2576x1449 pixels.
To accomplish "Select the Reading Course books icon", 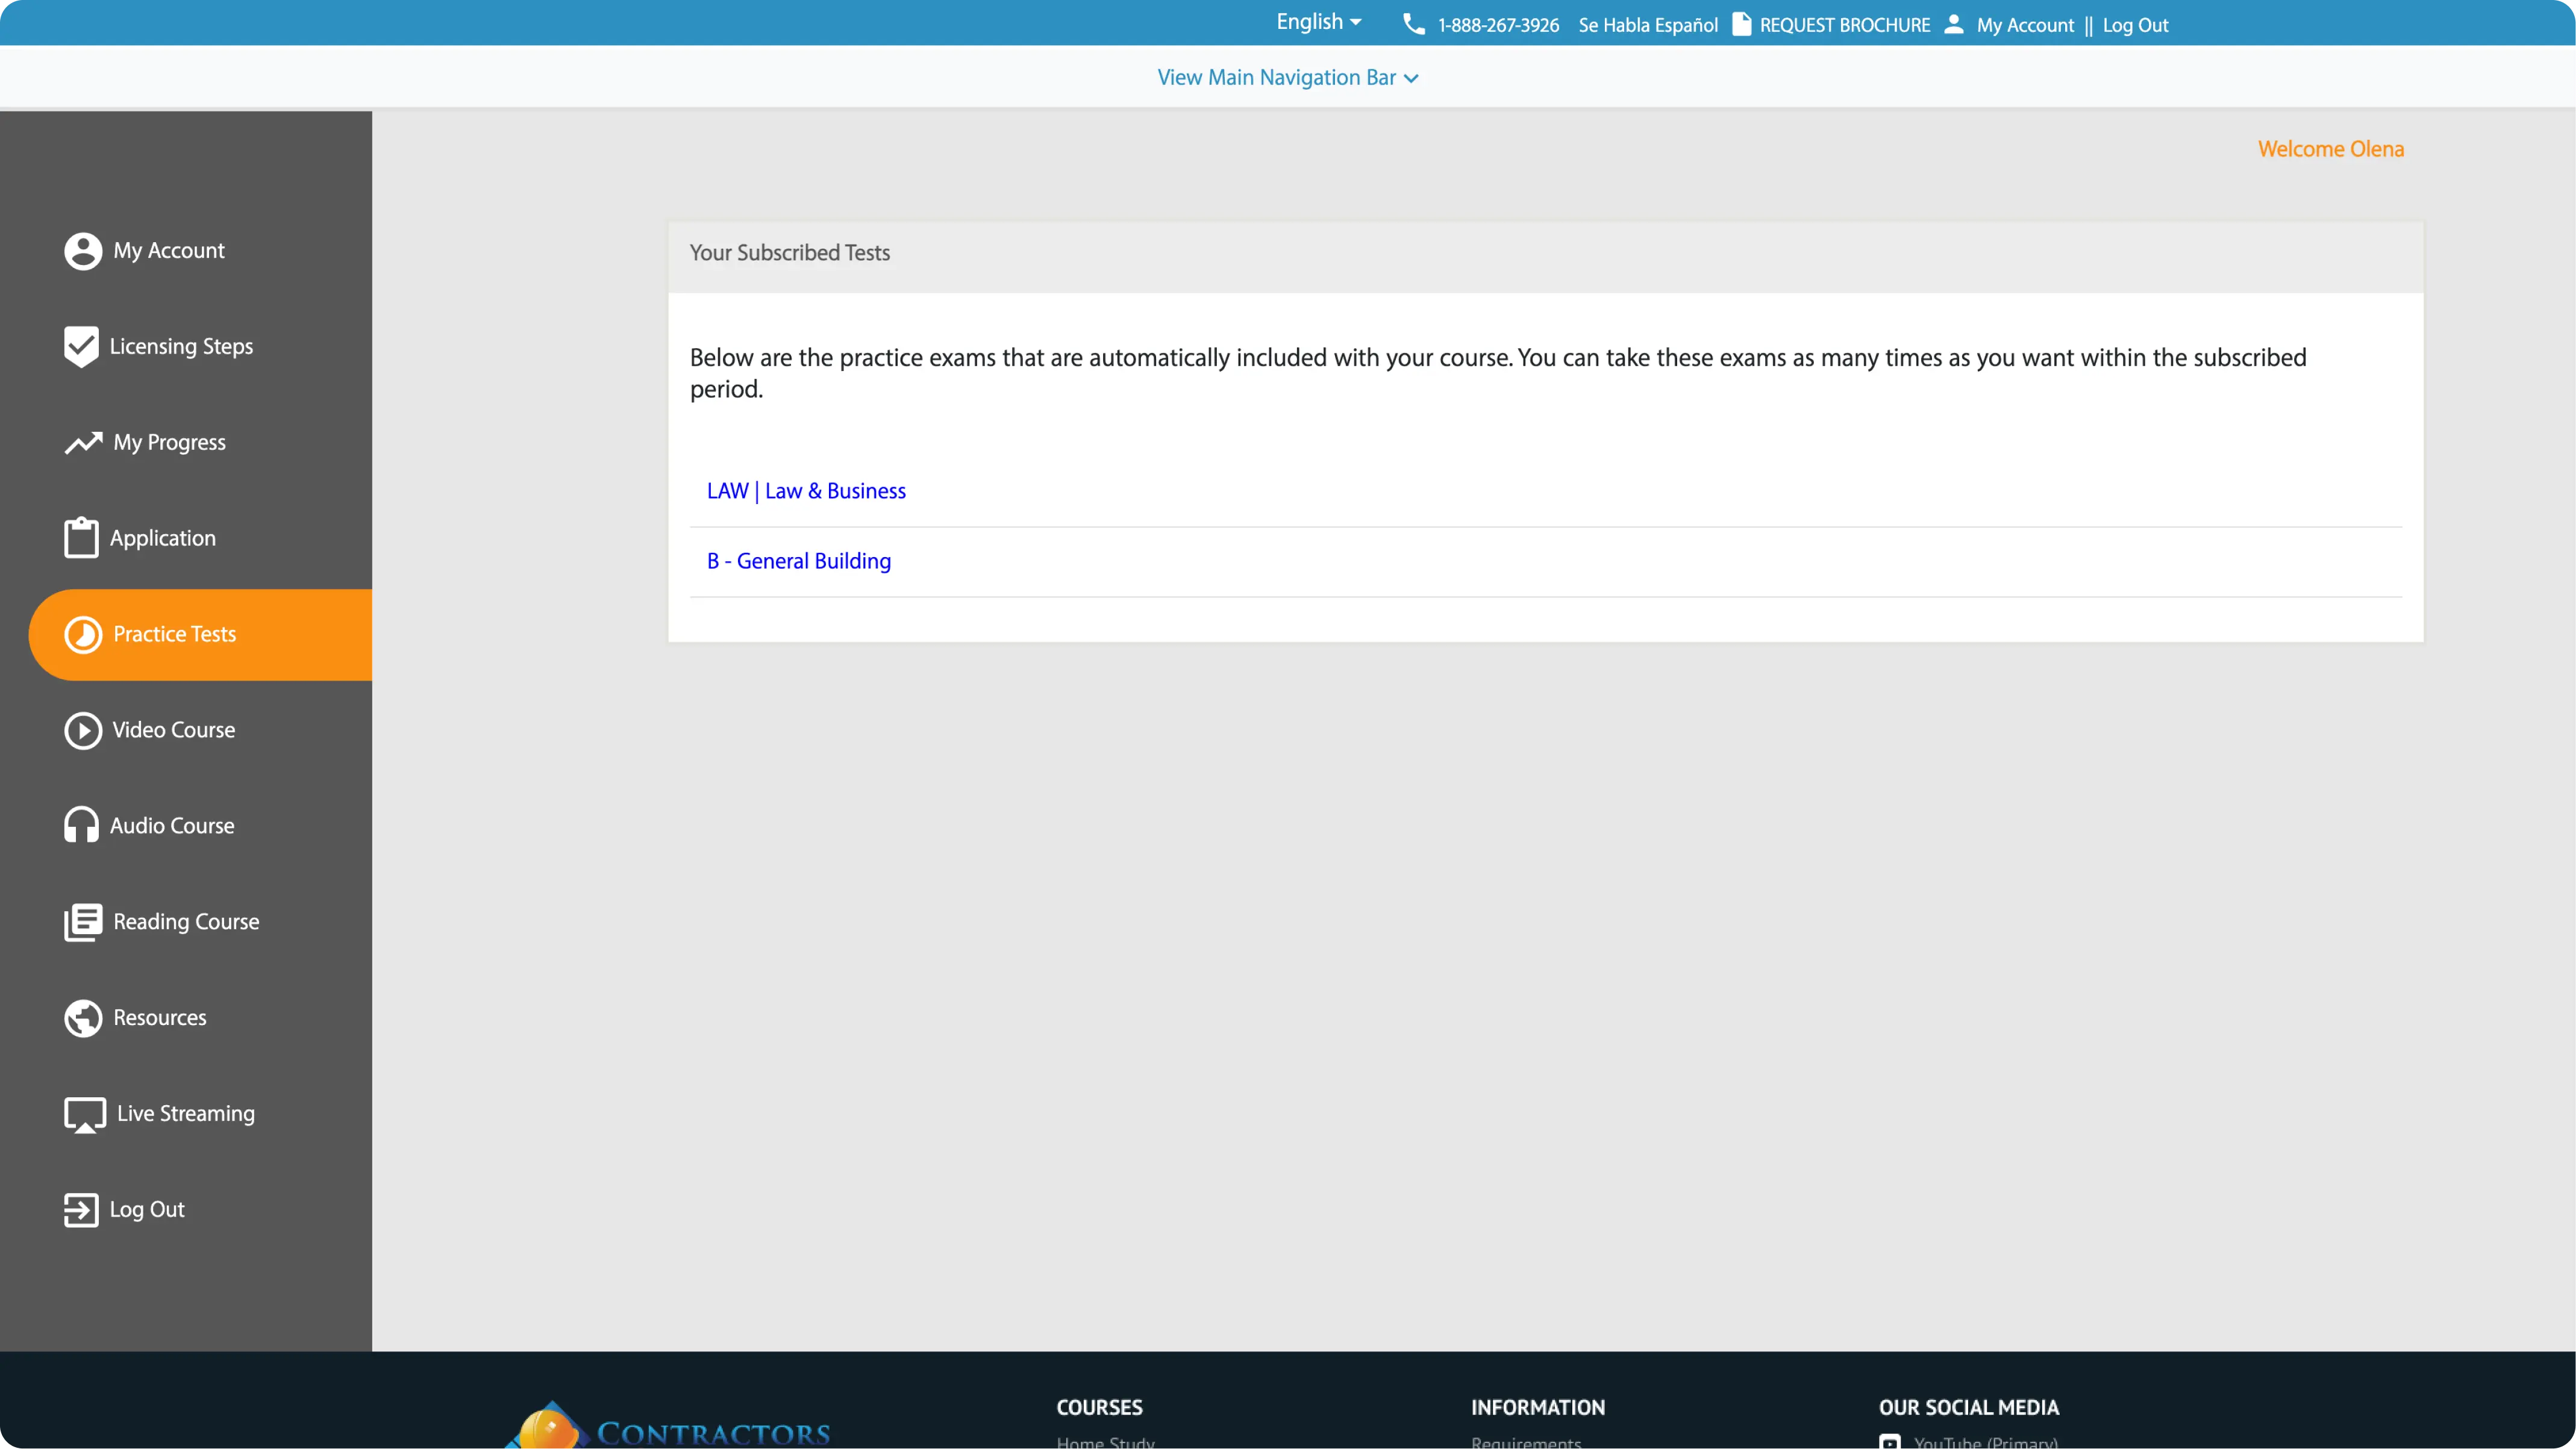I will click(x=82, y=922).
